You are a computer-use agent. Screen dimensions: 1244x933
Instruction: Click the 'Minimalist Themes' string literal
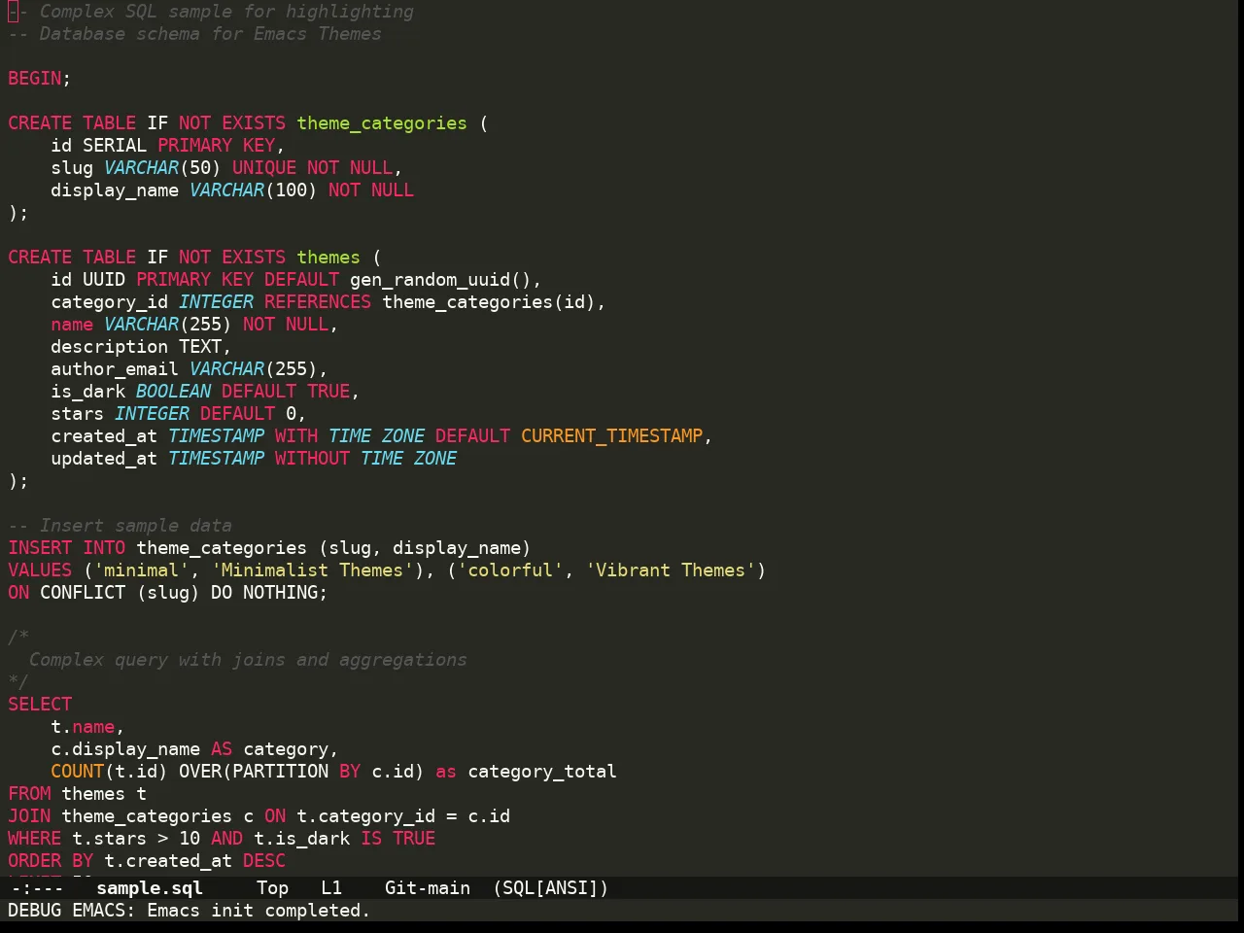click(312, 570)
